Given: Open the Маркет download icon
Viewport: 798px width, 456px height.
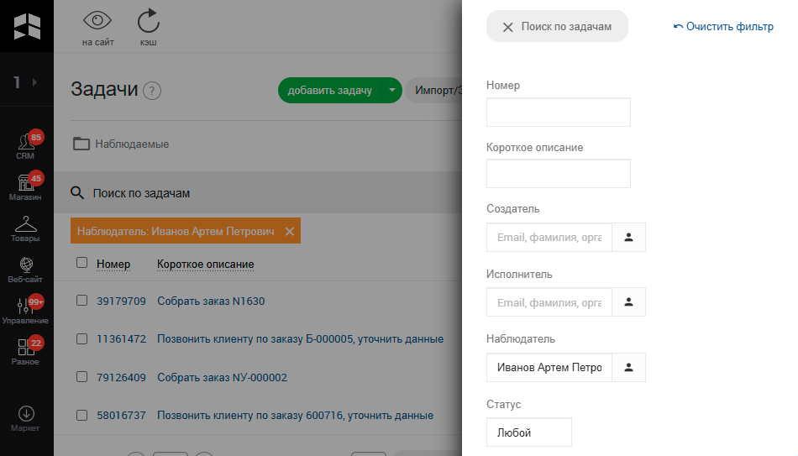Looking at the screenshot, I should pyautogui.click(x=25, y=417).
